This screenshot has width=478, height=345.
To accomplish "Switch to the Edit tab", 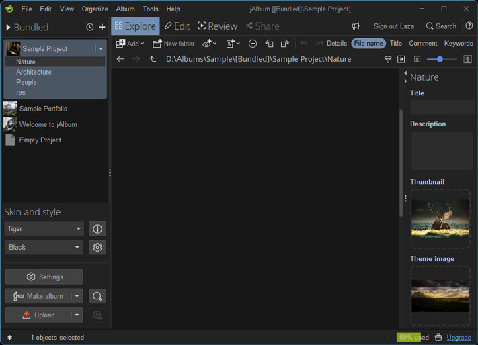I will (x=177, y=26).
